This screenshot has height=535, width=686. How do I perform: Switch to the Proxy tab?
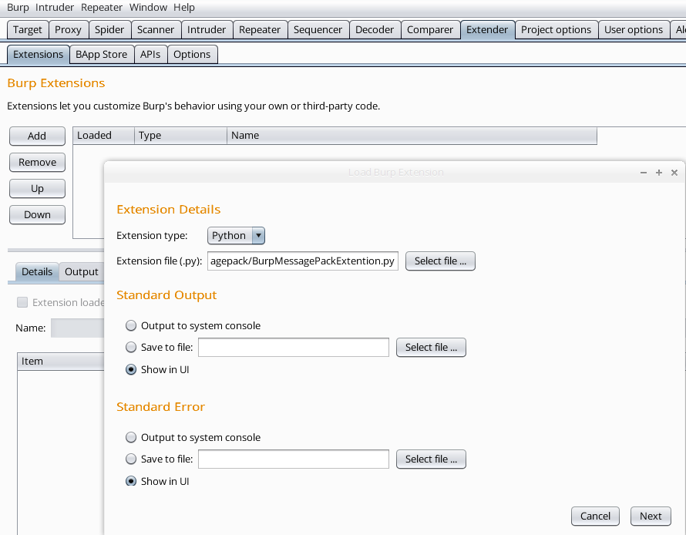click(68, 30)
